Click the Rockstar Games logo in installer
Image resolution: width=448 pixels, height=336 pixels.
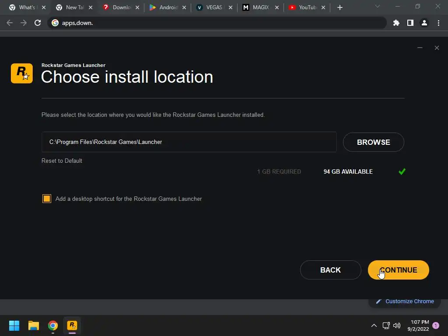[x=22, y=73]
